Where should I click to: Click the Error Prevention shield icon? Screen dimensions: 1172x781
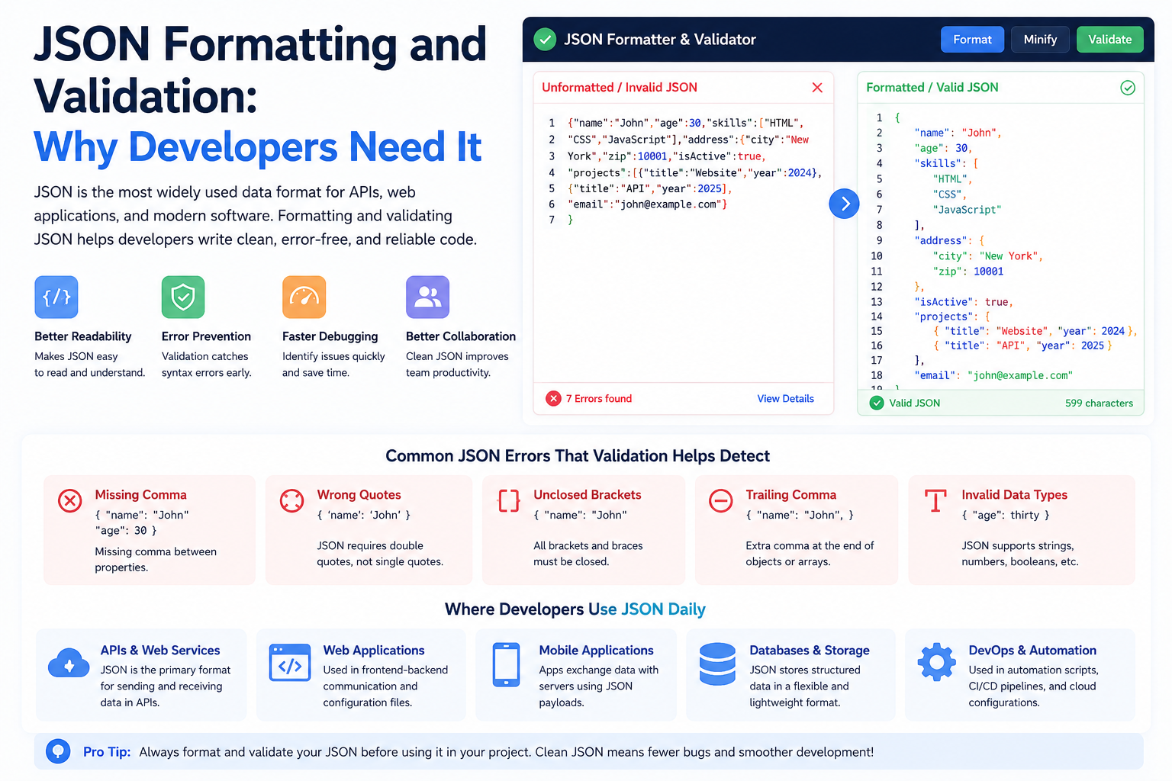pos(183,297)
